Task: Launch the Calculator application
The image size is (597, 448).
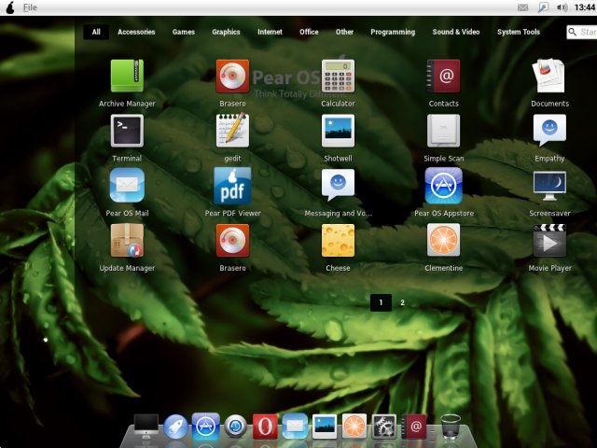Action: click(338, 77)
